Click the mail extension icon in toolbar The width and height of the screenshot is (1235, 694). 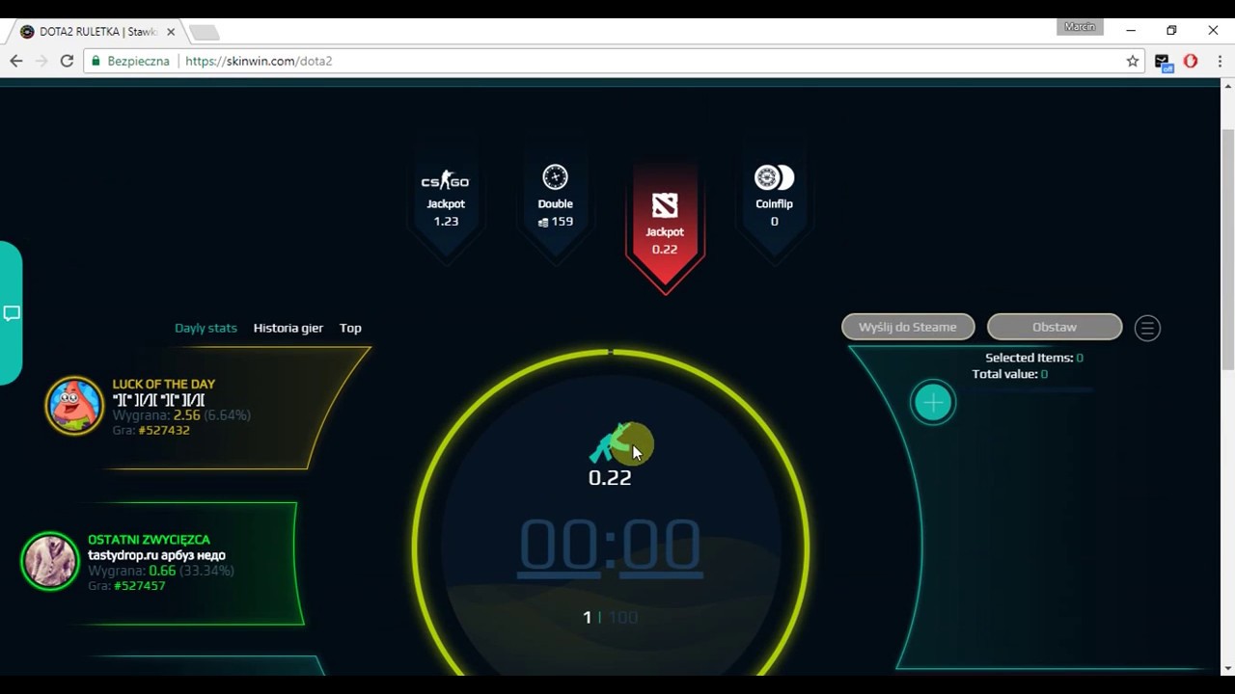[x=1165, y=62]
